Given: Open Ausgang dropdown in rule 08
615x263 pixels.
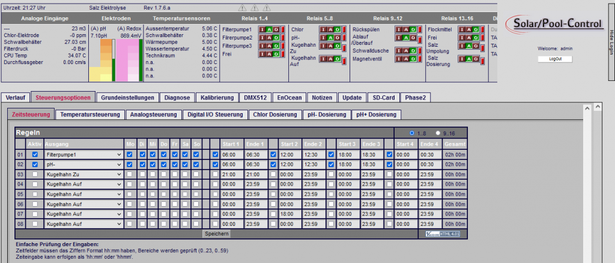Looking at the screenshot, I should click(x=83, y=224).
